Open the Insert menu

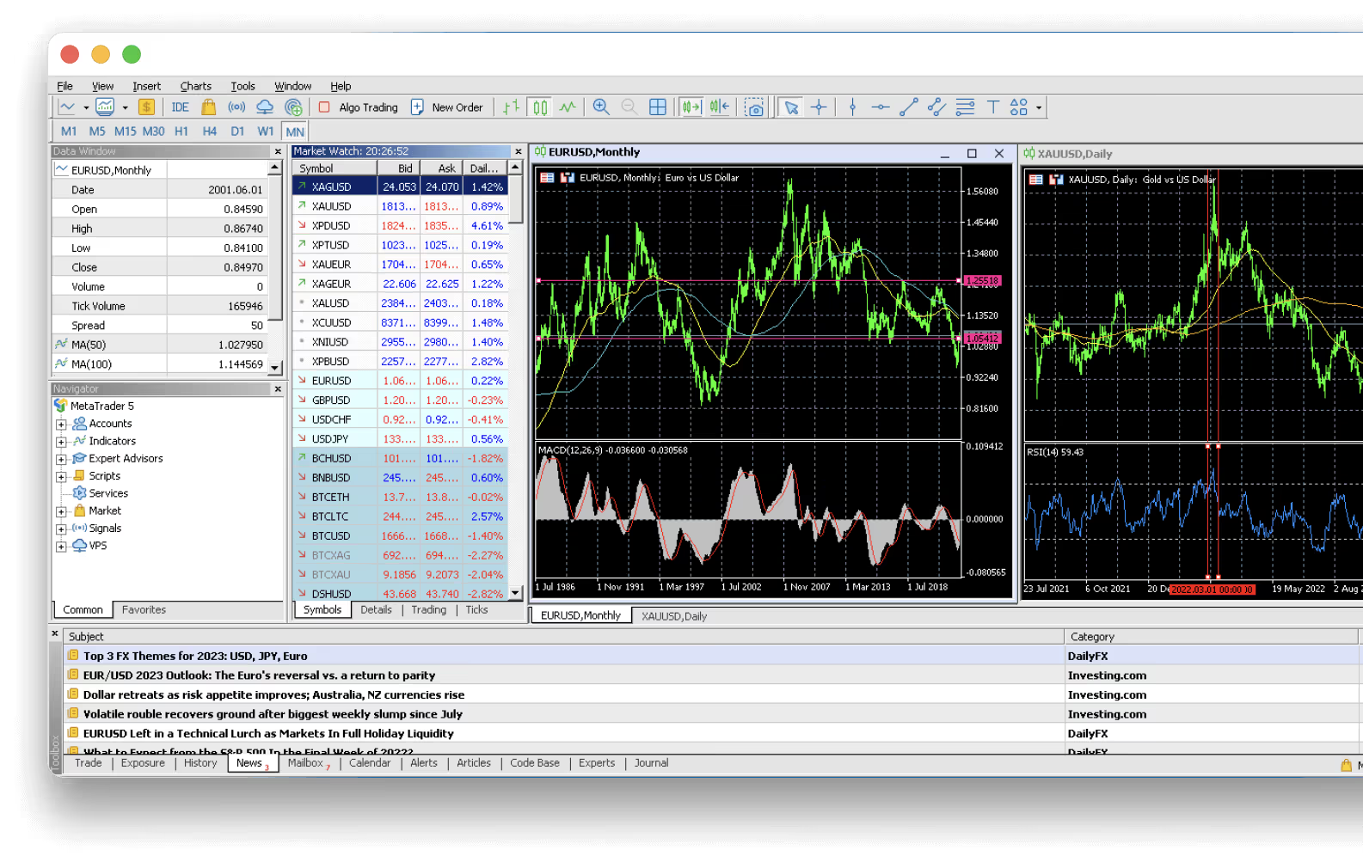pos(147,86)
